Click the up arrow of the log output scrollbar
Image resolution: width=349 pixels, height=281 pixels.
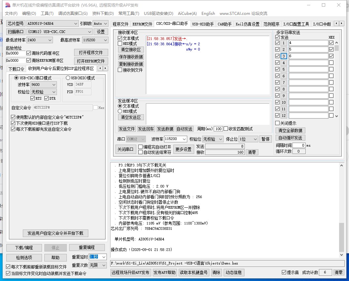(x=341, y=165)
